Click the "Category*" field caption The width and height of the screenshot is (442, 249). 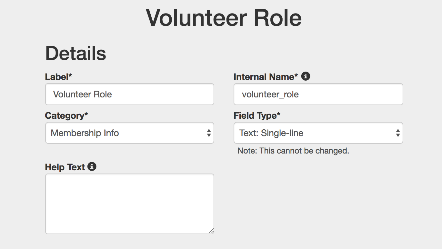point(66,116)
